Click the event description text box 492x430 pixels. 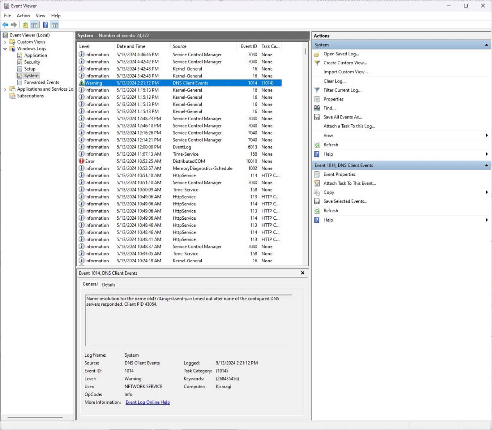pos(189,320)
